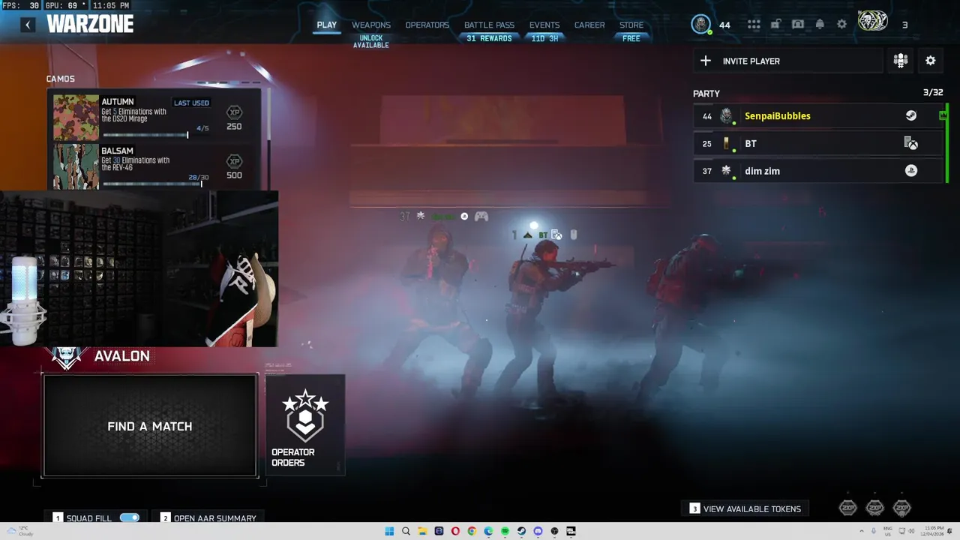Open game settings gear in the top bar
Screen dimensions: 960x540
[x=841, y=25]
